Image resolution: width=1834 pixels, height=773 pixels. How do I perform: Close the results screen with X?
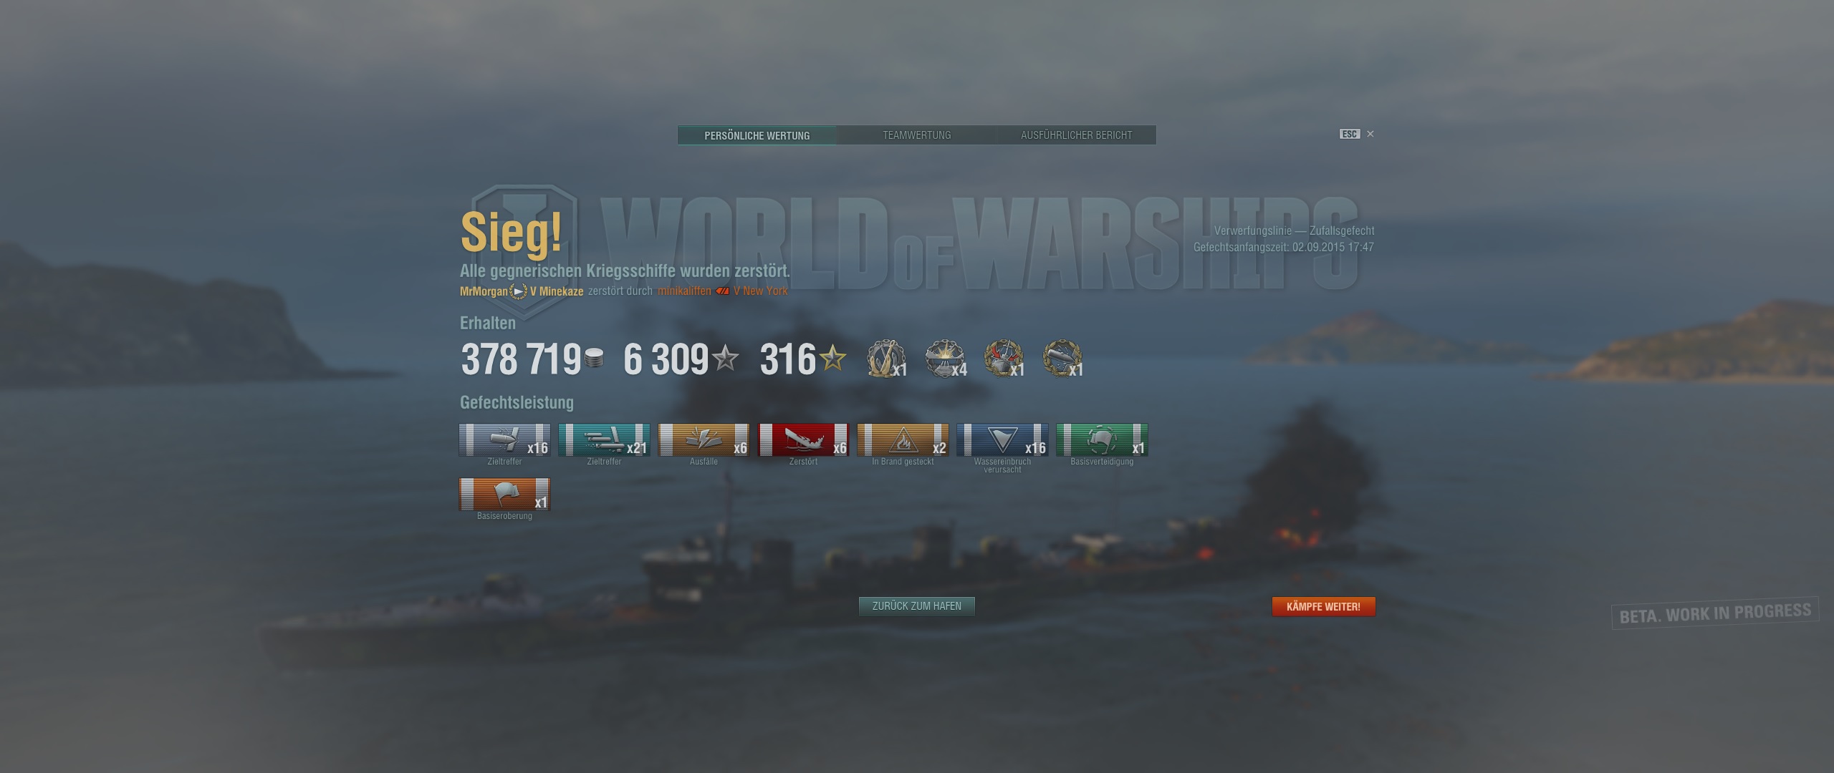[x=1370, y=134]
